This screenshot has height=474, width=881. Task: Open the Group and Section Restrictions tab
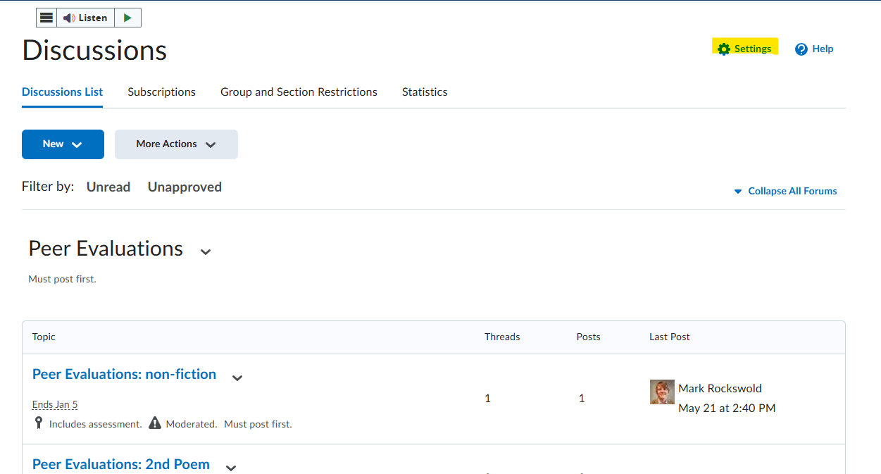coord(299,92)
